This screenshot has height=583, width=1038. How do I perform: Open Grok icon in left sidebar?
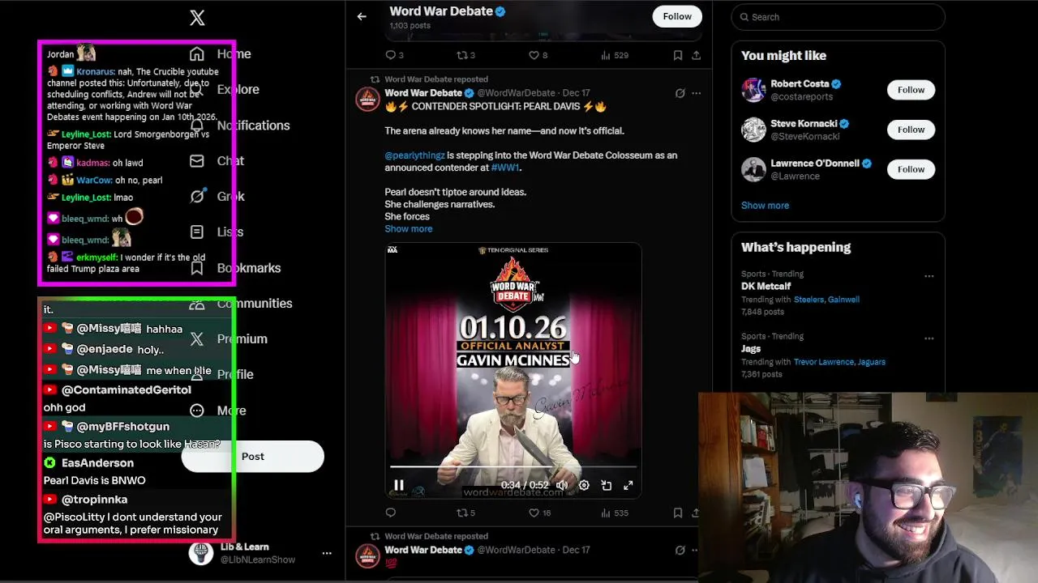(x=197, y=196)
